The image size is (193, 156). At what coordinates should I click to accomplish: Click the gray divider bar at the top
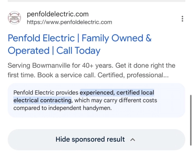coord(96,1)
